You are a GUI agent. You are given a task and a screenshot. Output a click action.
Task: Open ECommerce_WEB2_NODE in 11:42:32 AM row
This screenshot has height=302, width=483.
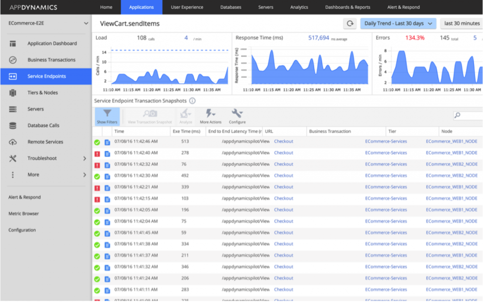(x=452, y=164)
